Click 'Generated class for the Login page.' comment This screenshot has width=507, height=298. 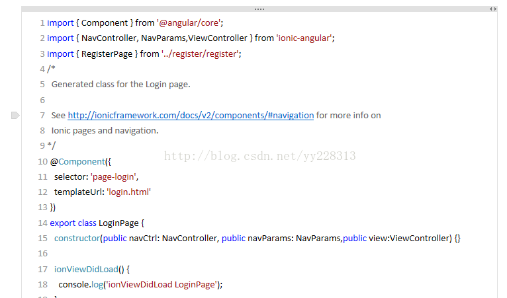pyautogui.click(x=121, y=85)
